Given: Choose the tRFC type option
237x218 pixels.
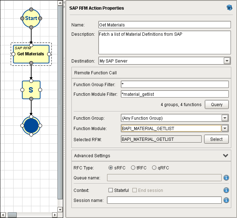Looking at the screenshot, I should [x=133, y=168].
